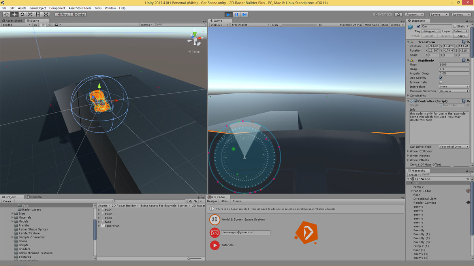The width and height of the screenshot is (474, 266).
Task: Select the Rect transform tool
Action: point(39,14)
